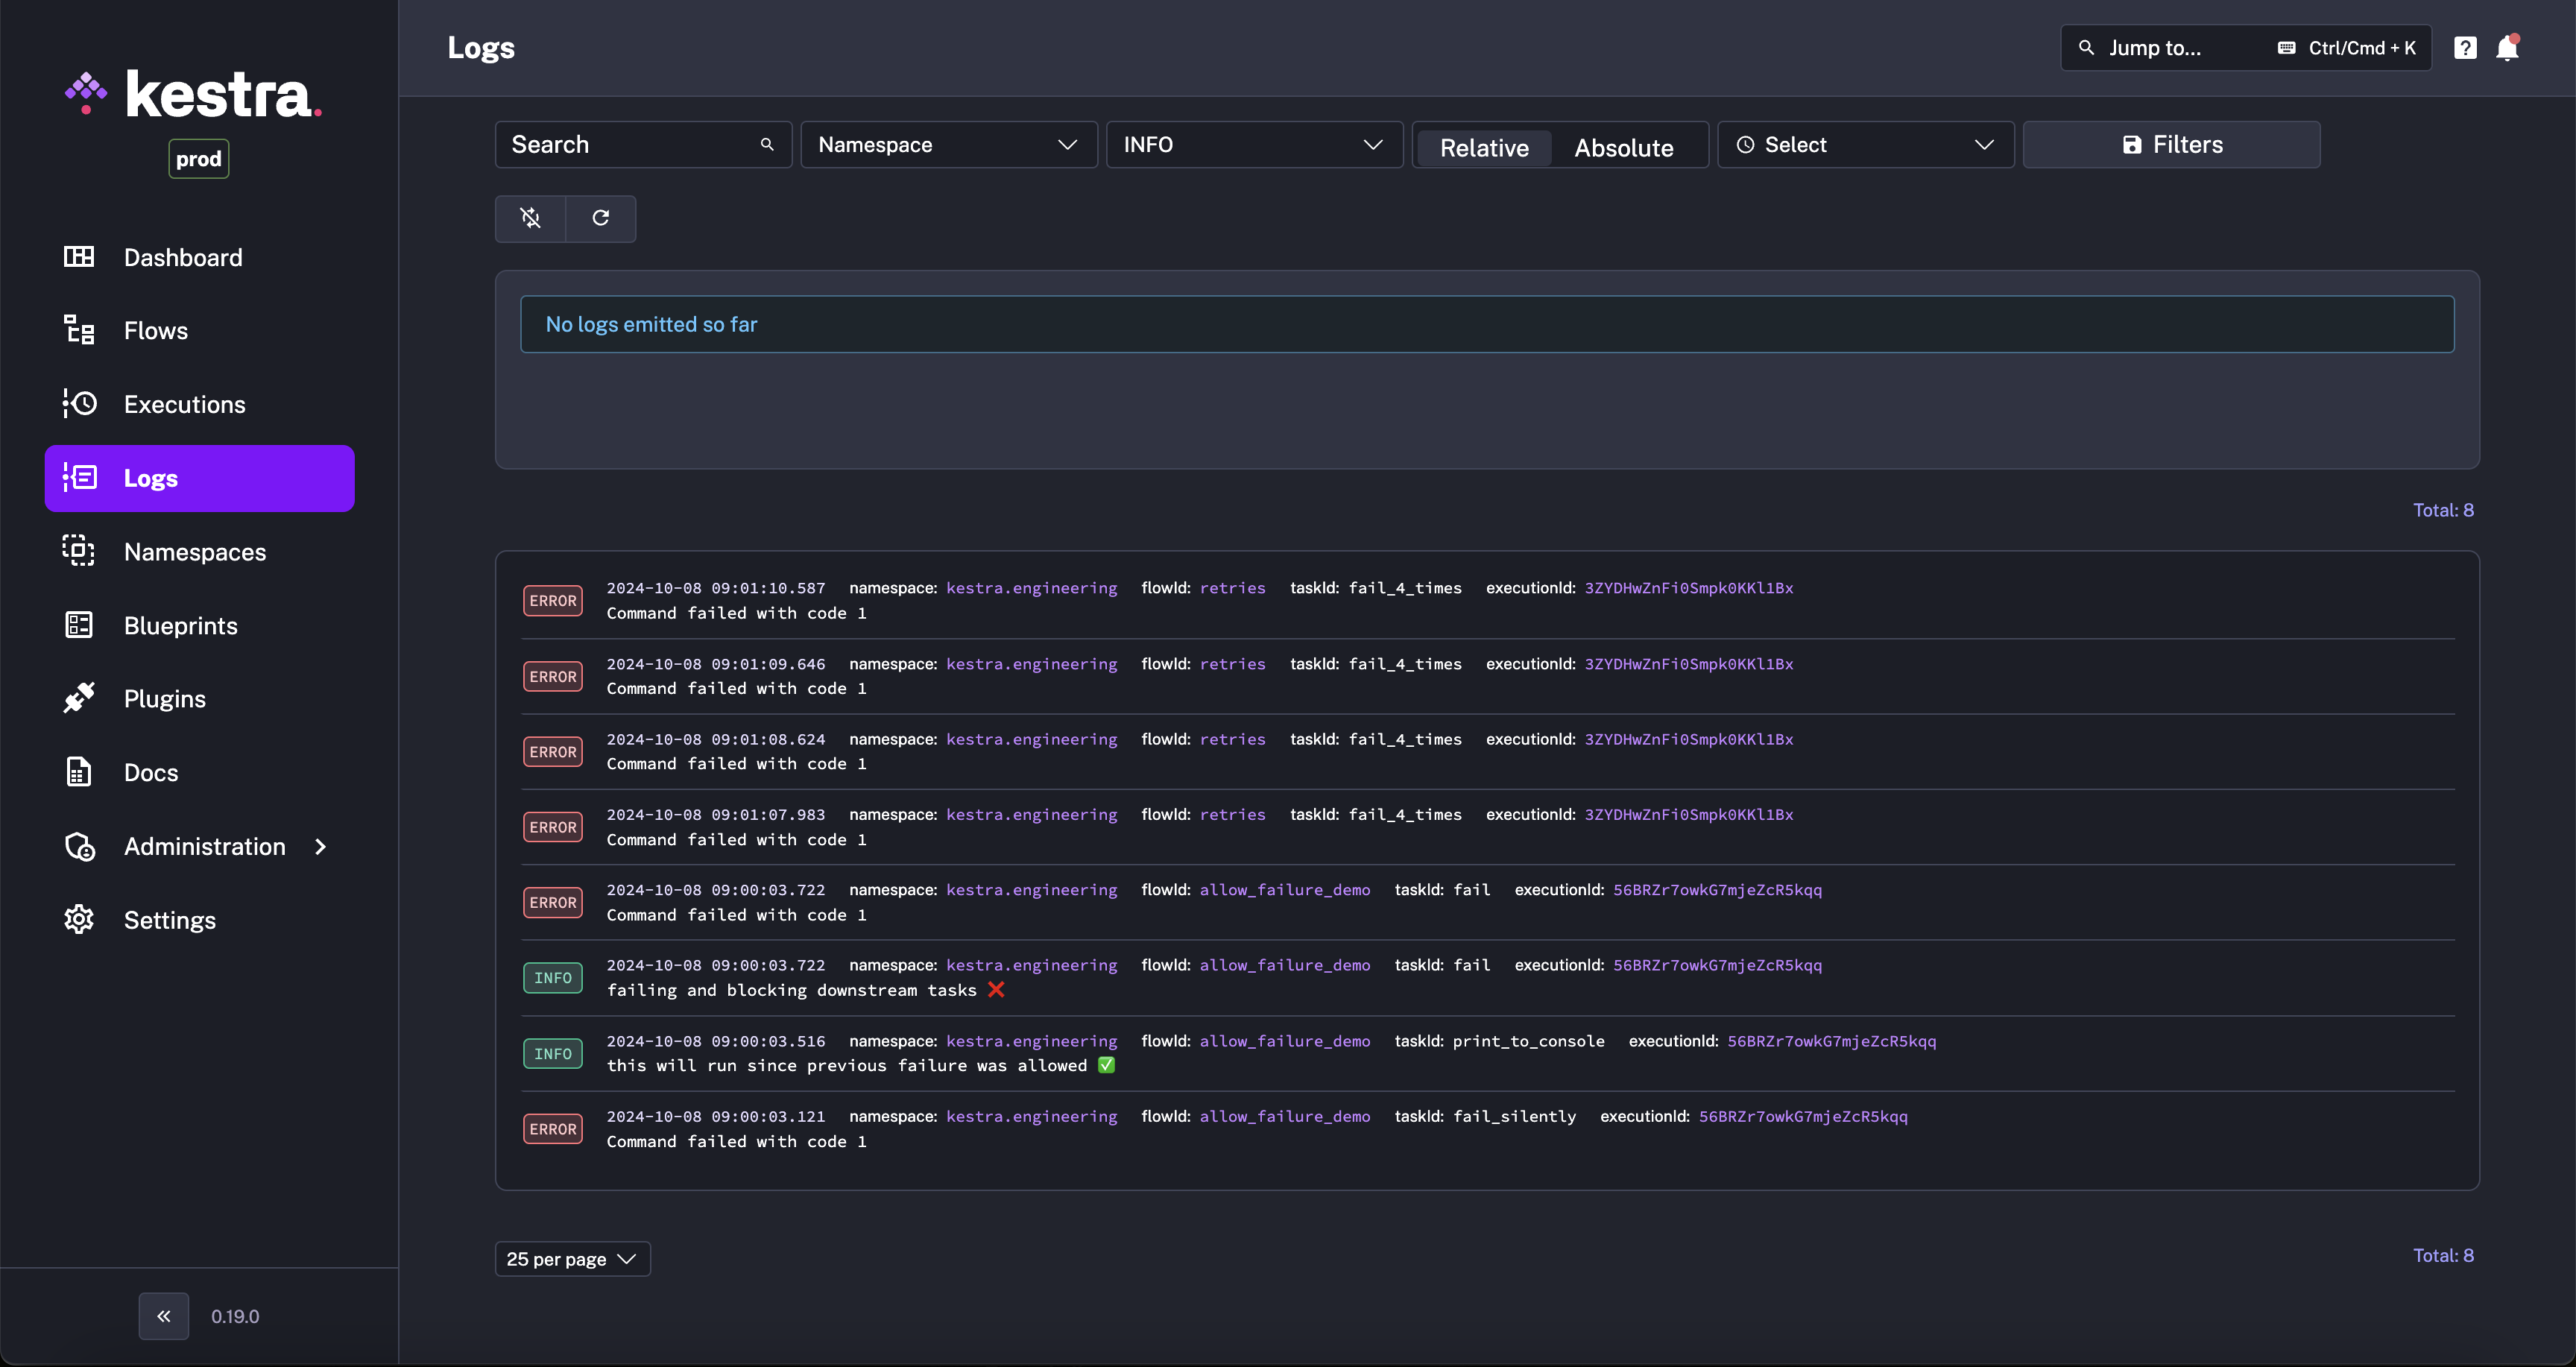Viewport: 2576px width, 1367px height.
Task: Open the Dashboard menu item
Action: point(182,258)
